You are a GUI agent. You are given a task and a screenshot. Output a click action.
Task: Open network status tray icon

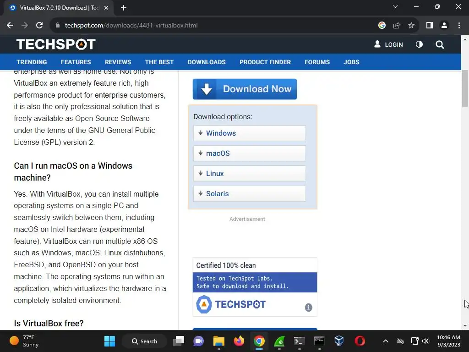[x=414, y=341]
